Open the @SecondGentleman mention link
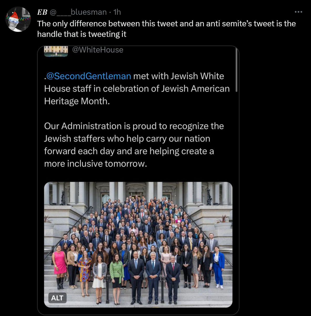 [x=89, y=76]
